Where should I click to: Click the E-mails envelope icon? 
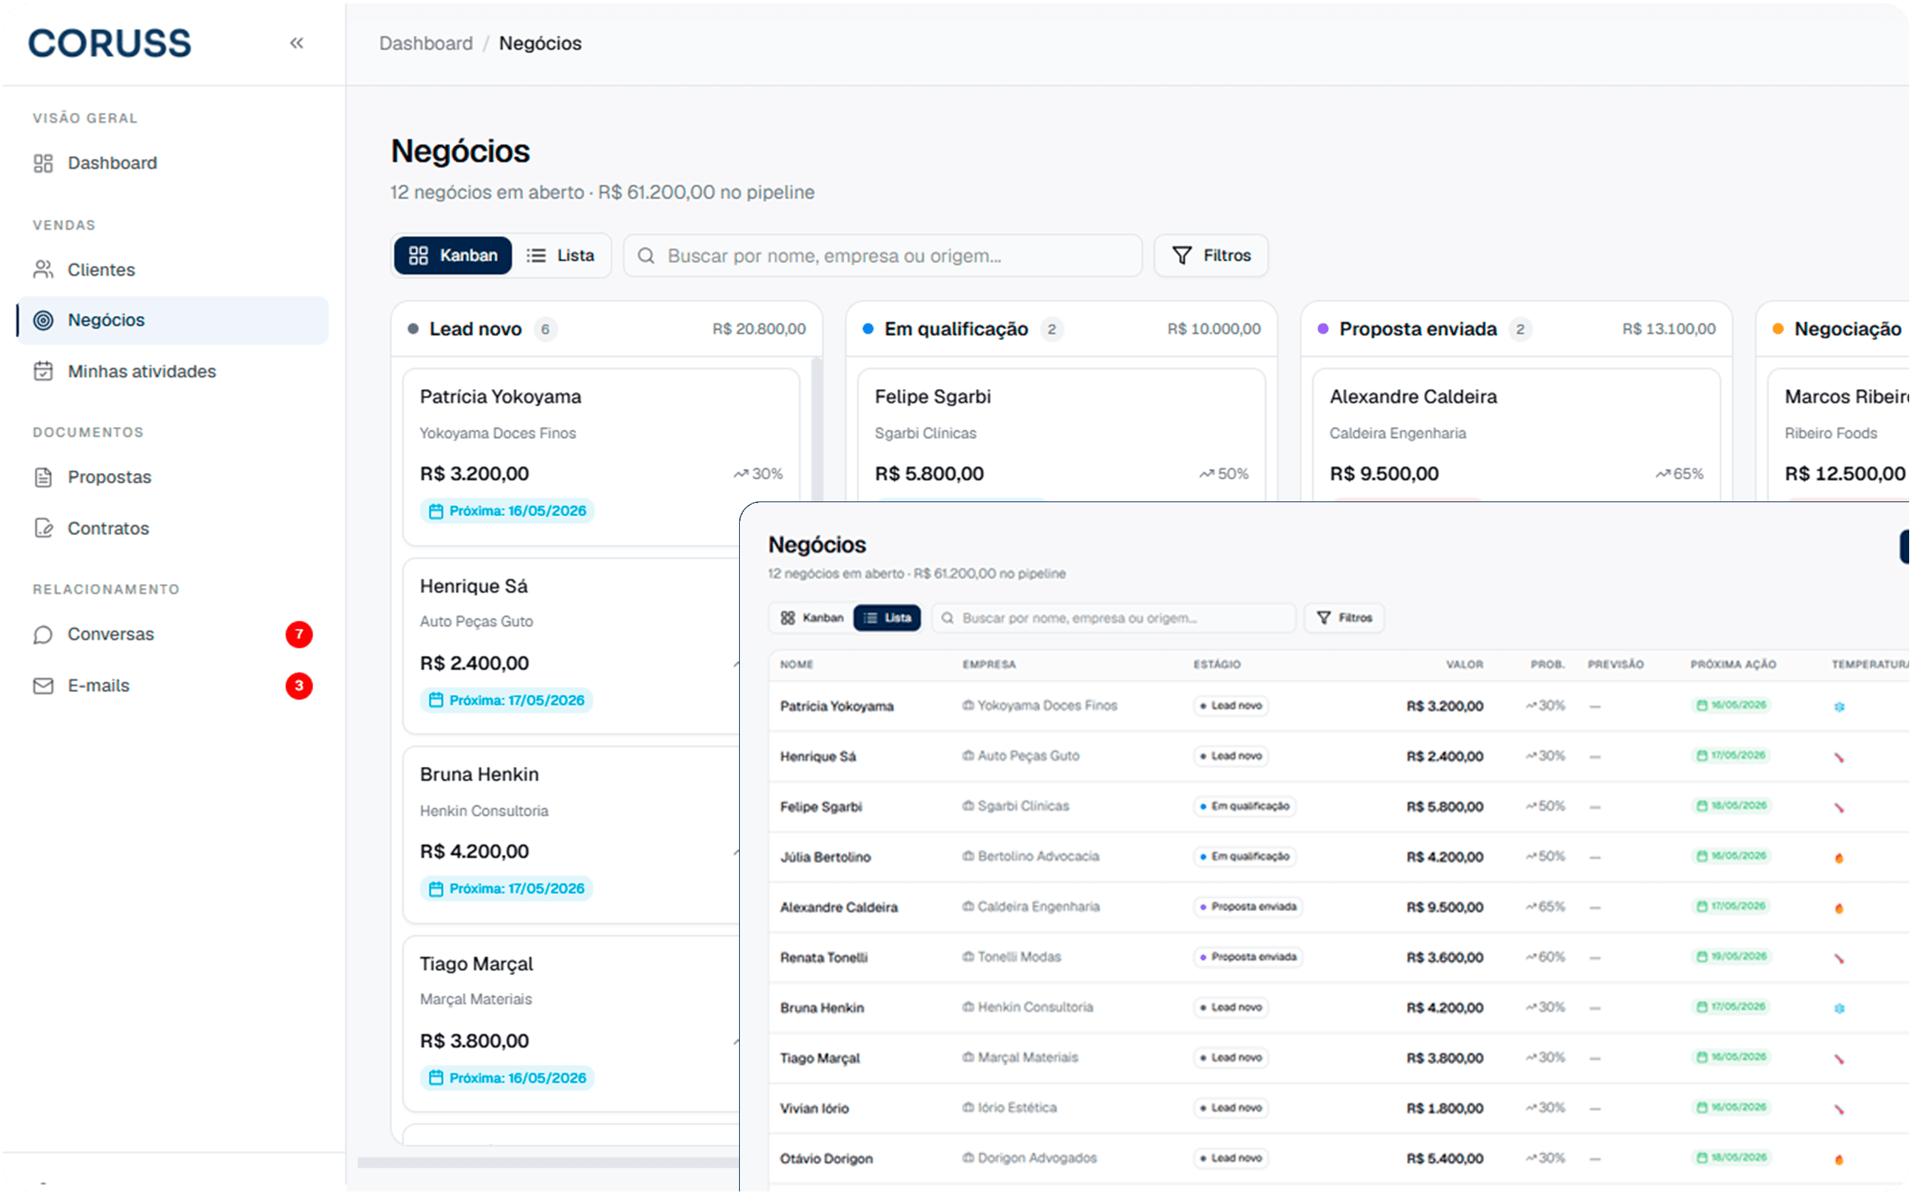coord(43,686)
